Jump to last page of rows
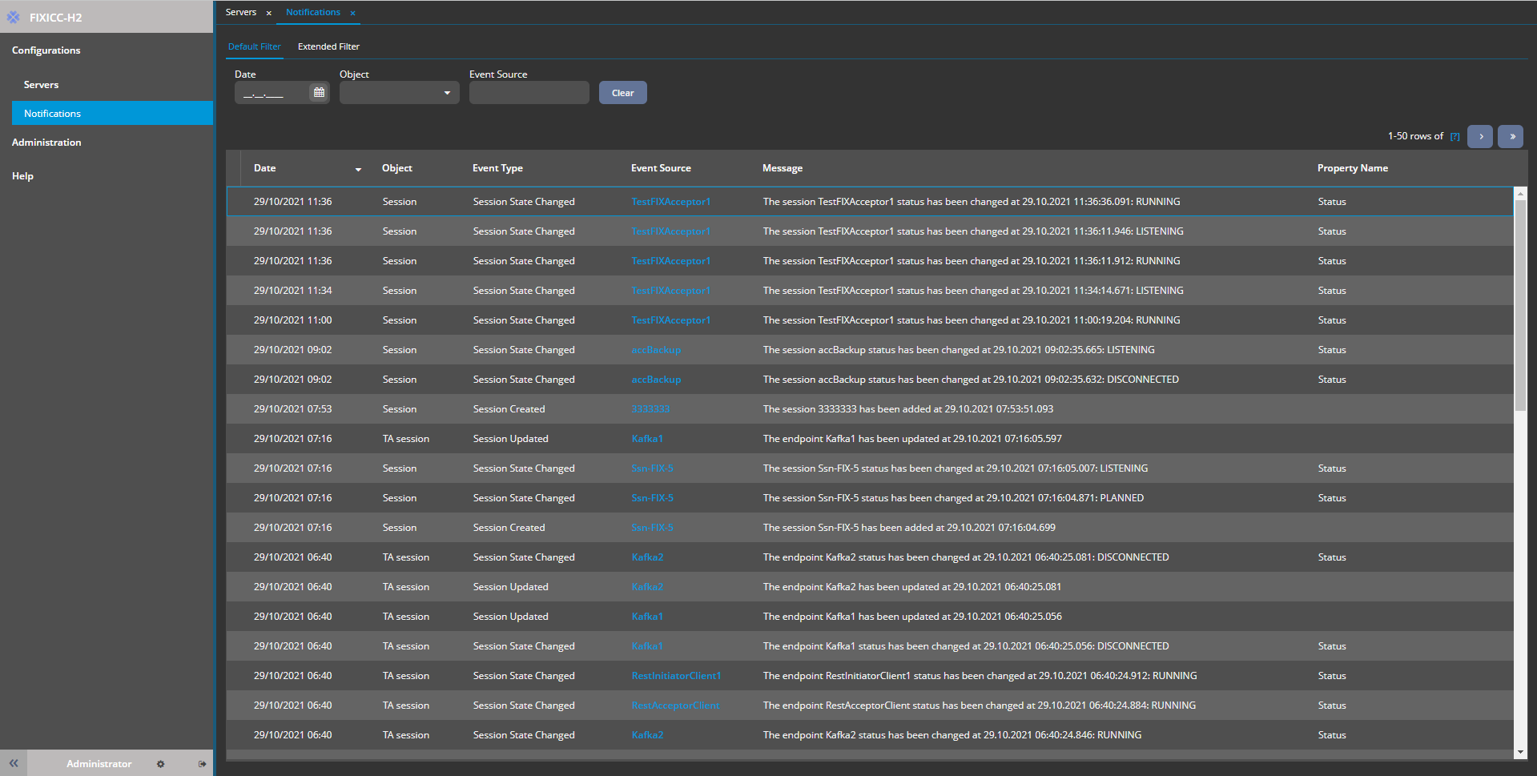 coord(1511,136)
